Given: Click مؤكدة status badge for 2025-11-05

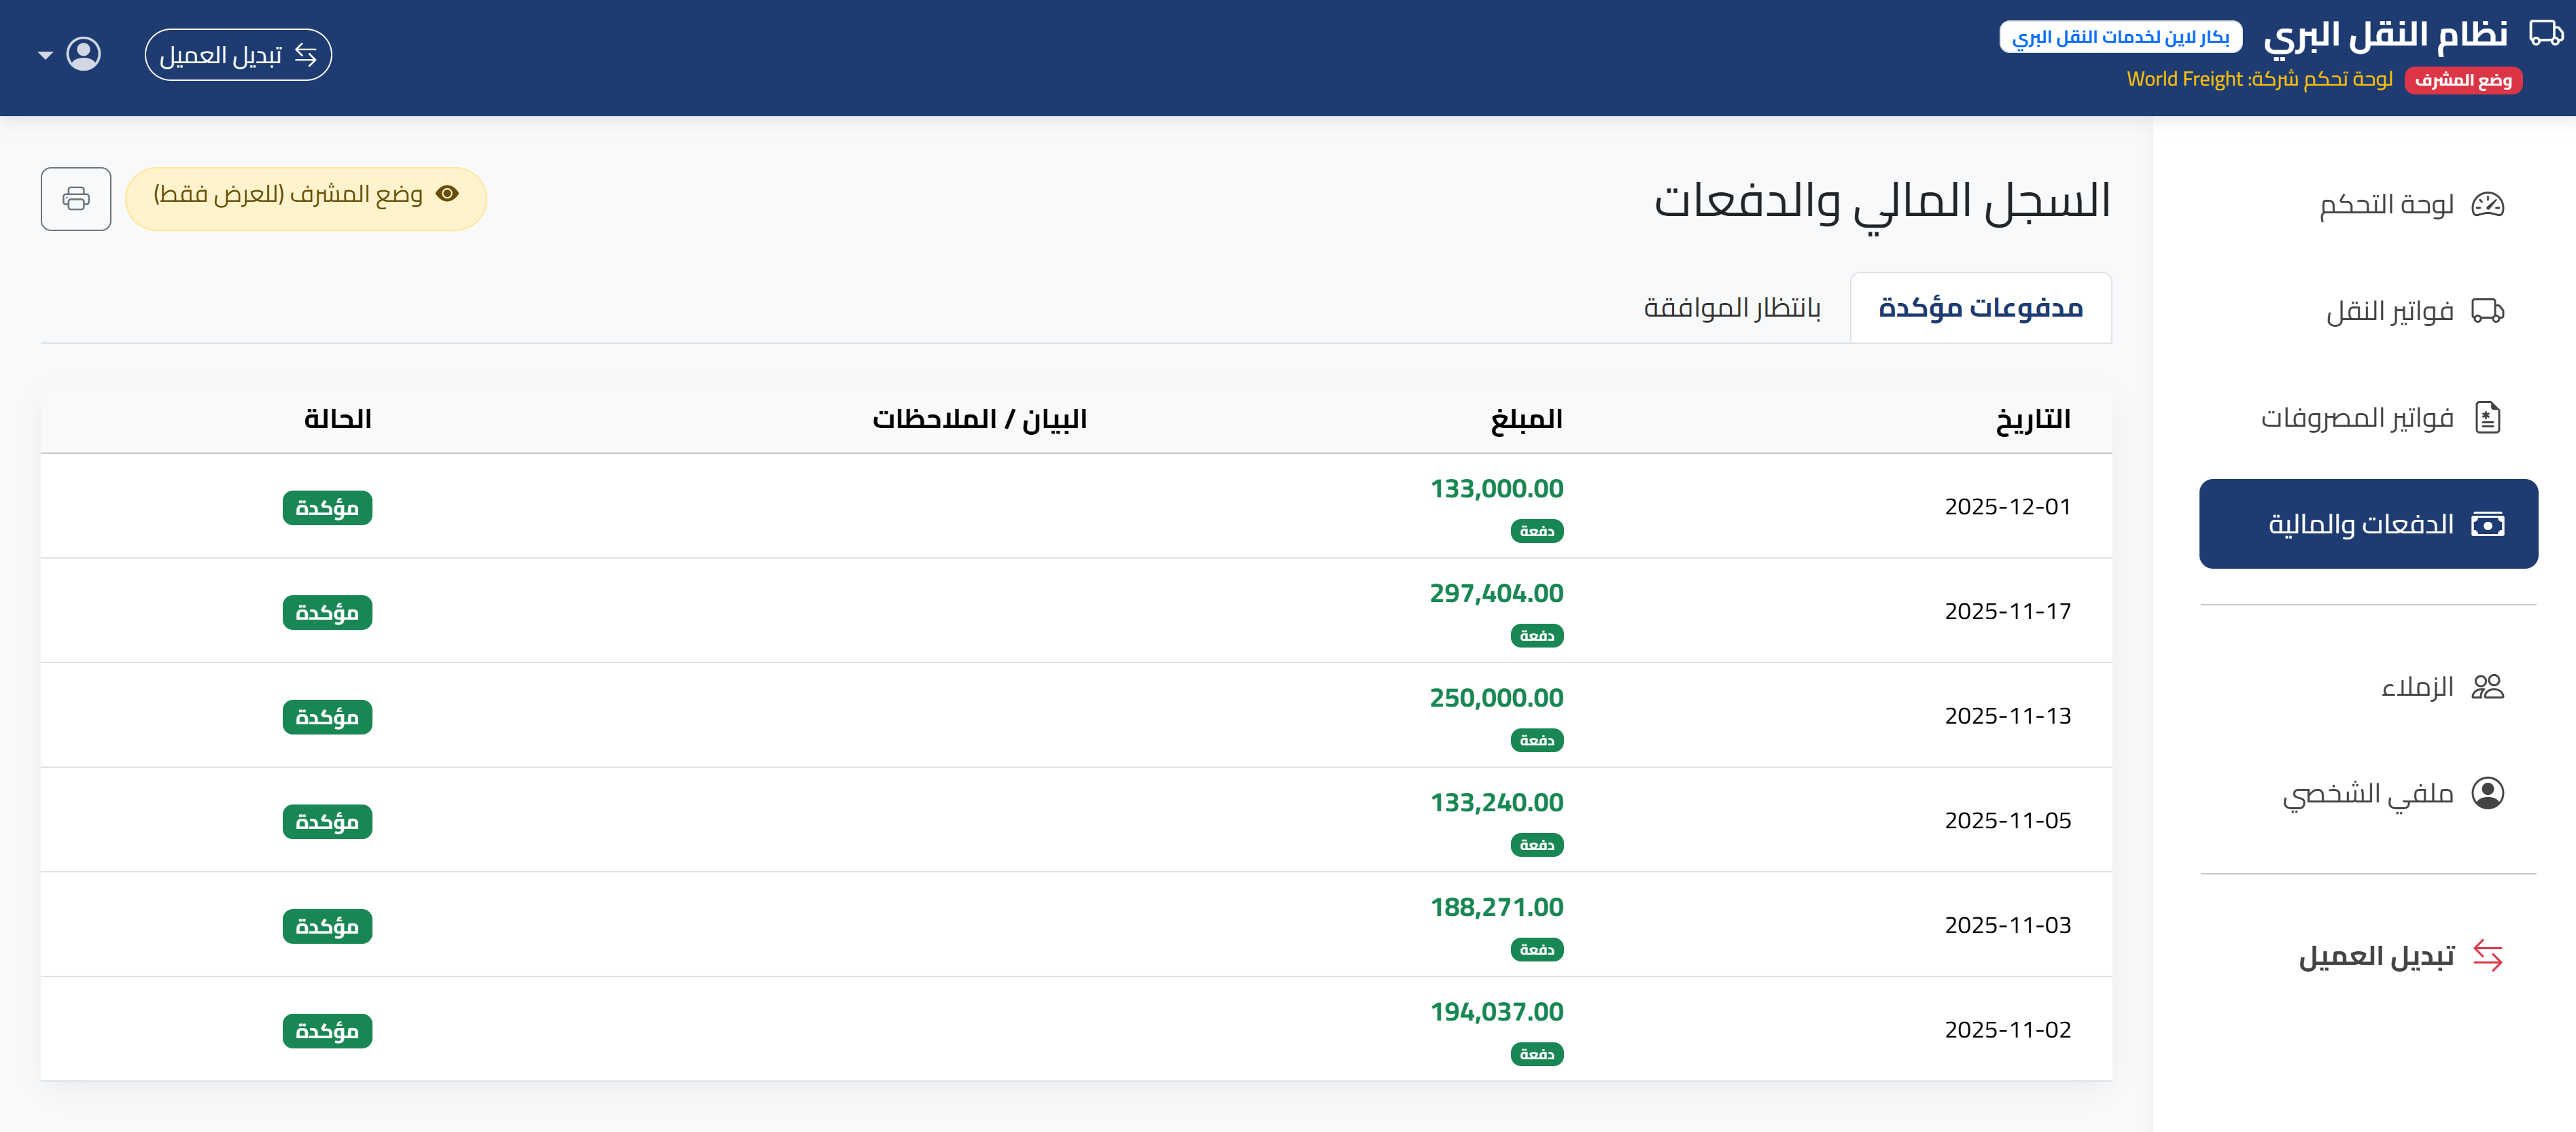Looking at the screenshot, I should coord(327,822).
